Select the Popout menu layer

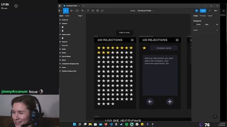pos(66,35)
